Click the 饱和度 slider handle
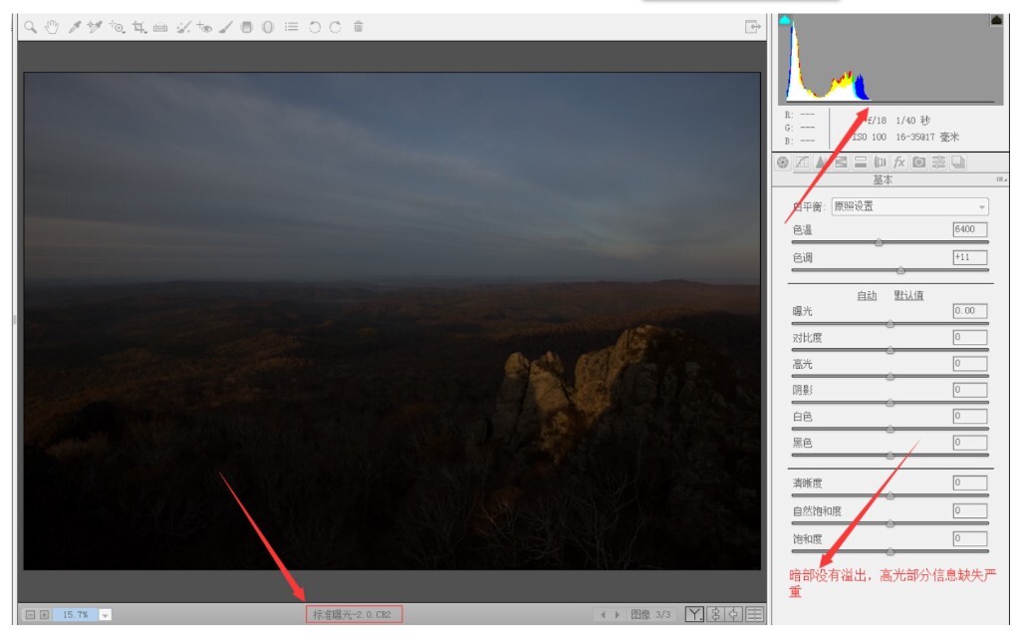Screen dimensions: 1020x638 (890, 551)
